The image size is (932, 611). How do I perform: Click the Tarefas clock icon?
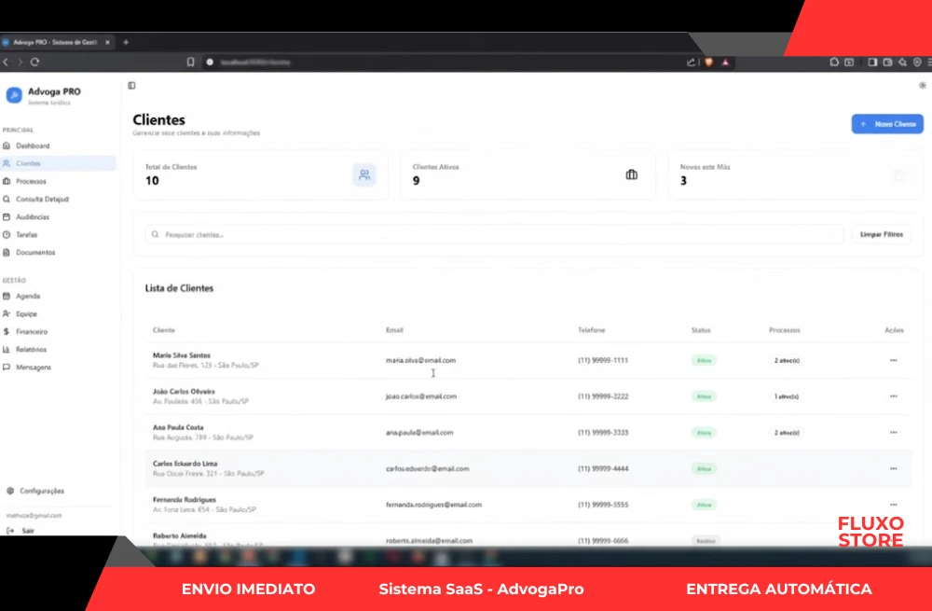pyautogui.click(x=7, y=235)
